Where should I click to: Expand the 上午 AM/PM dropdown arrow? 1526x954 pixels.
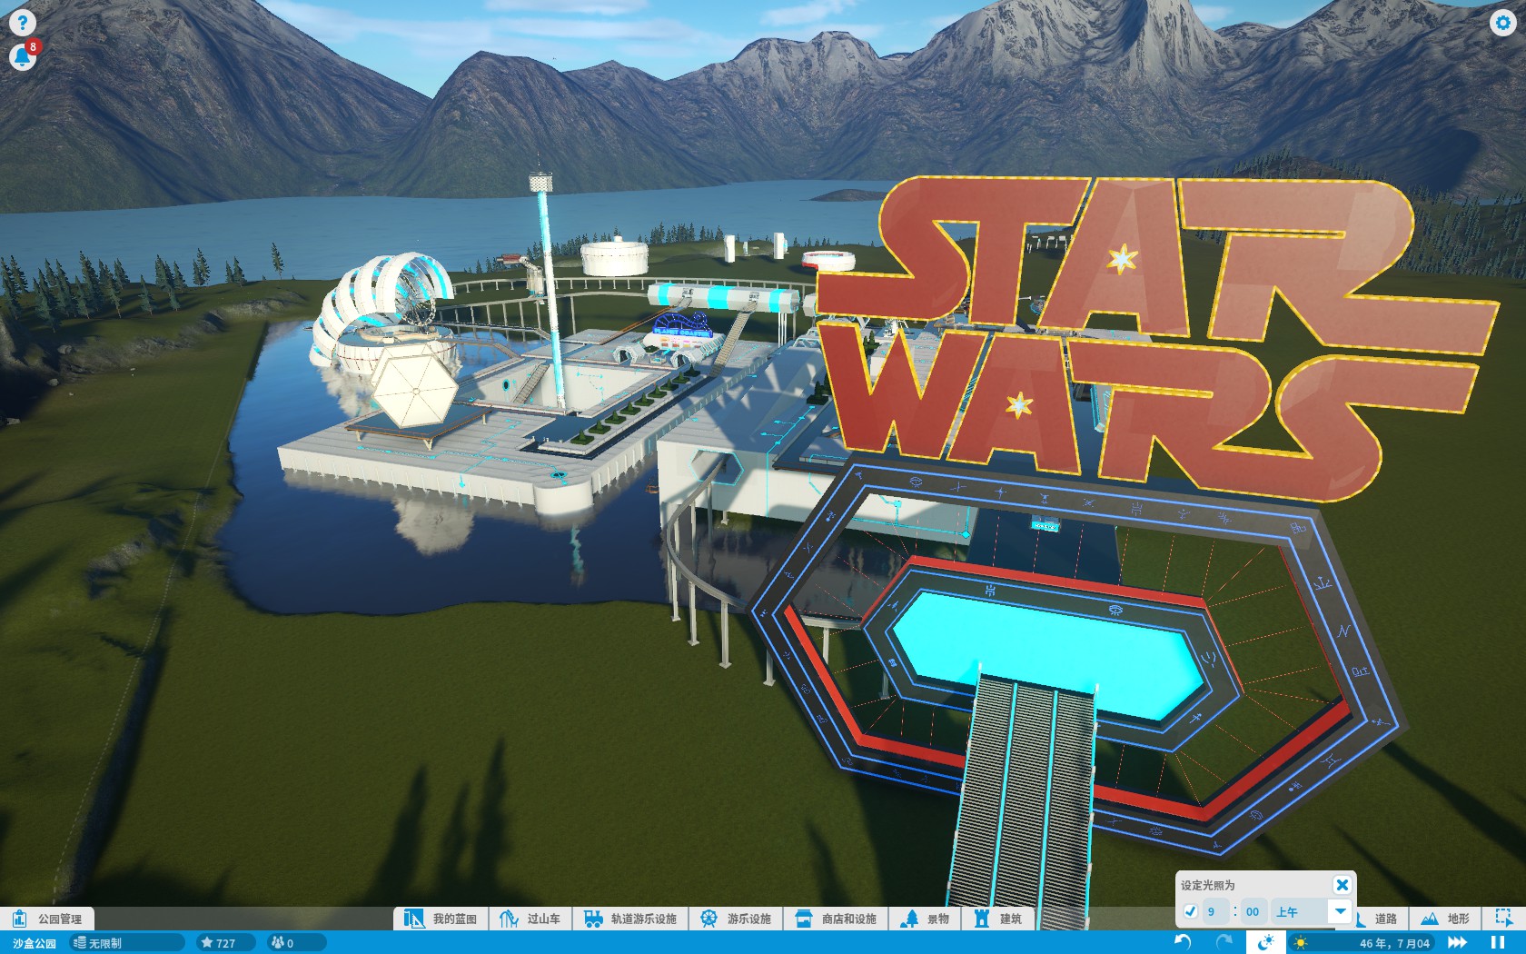(x=1340, y=911)
